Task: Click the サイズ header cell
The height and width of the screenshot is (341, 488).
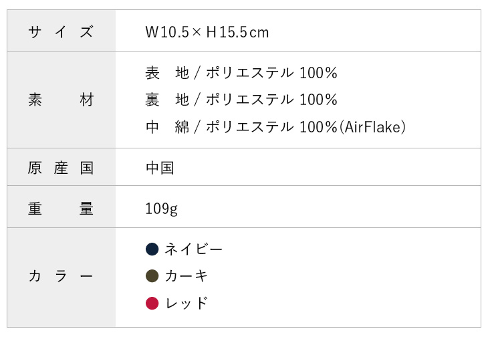Action: [62, 31]
